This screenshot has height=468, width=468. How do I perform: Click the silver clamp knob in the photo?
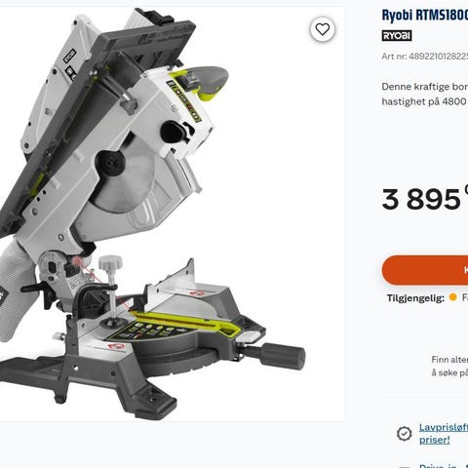click(x=111, y=262)
